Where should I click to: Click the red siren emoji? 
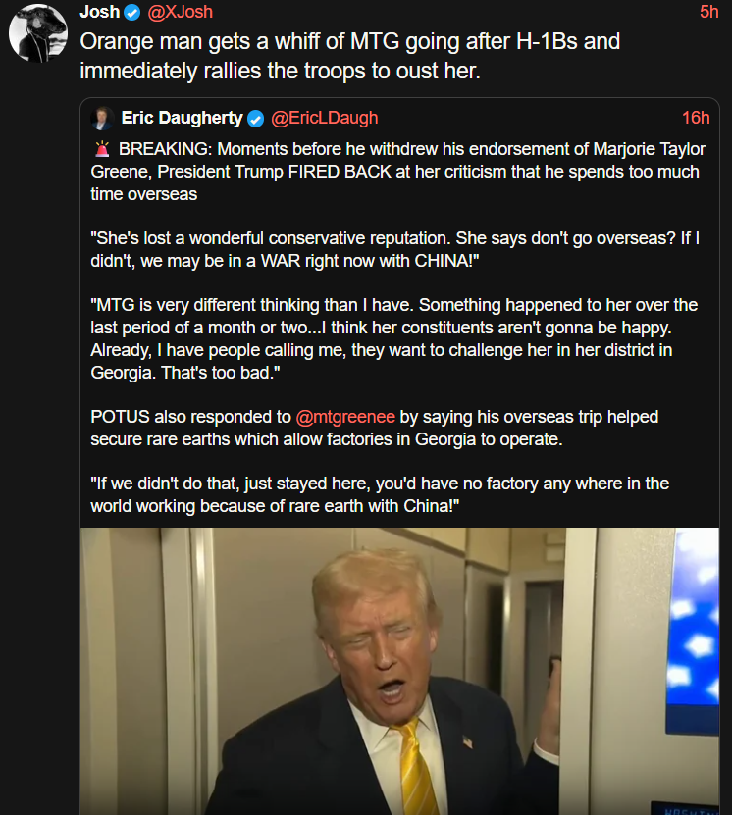pyautogui.click(x=102, y=149)
